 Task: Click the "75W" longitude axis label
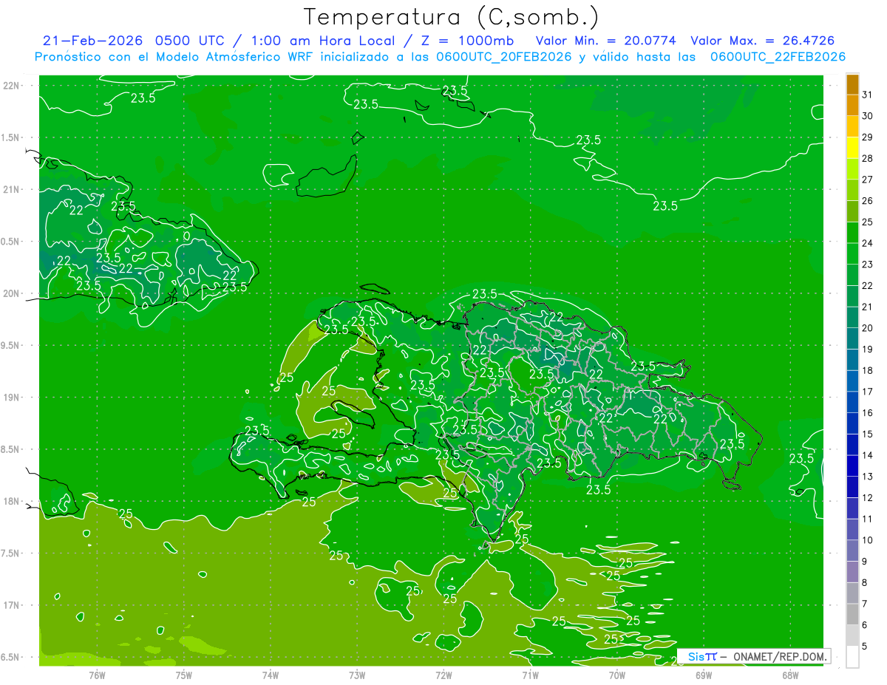click(x=183, y=675)
